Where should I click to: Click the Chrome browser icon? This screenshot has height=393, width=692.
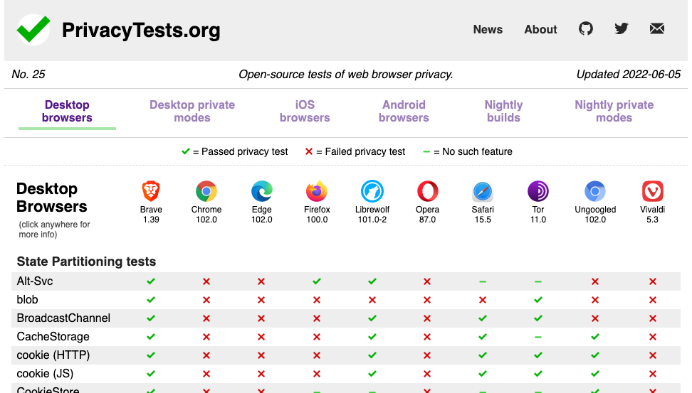[206, 191]
